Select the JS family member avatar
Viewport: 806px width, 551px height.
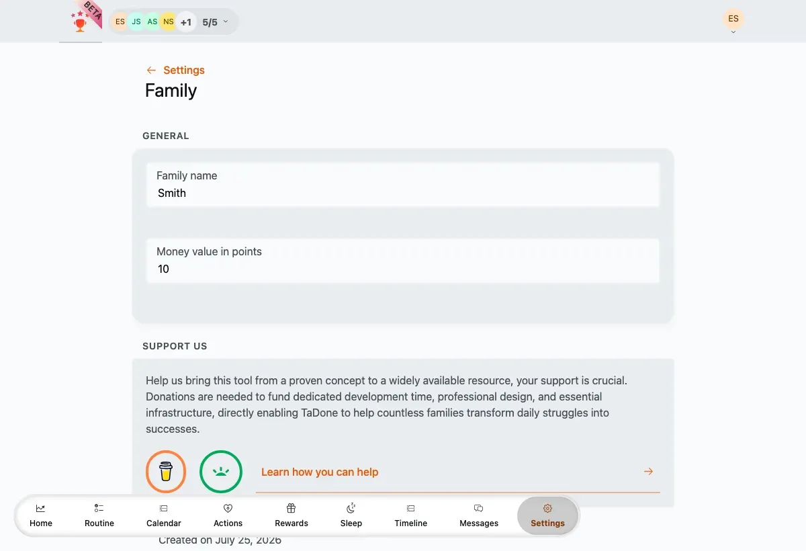click(136, 22)
